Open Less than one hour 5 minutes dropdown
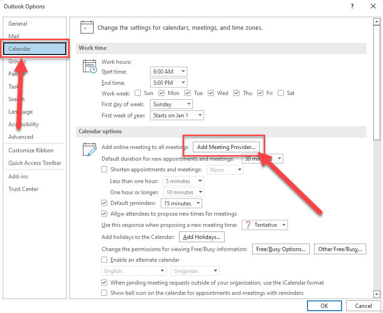Viewport: 383px width, 313px height. coord(183,181)
